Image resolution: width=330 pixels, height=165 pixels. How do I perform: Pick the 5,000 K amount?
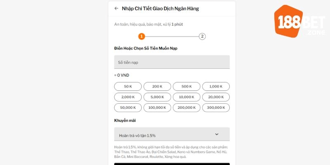click(x=157, y=97)
